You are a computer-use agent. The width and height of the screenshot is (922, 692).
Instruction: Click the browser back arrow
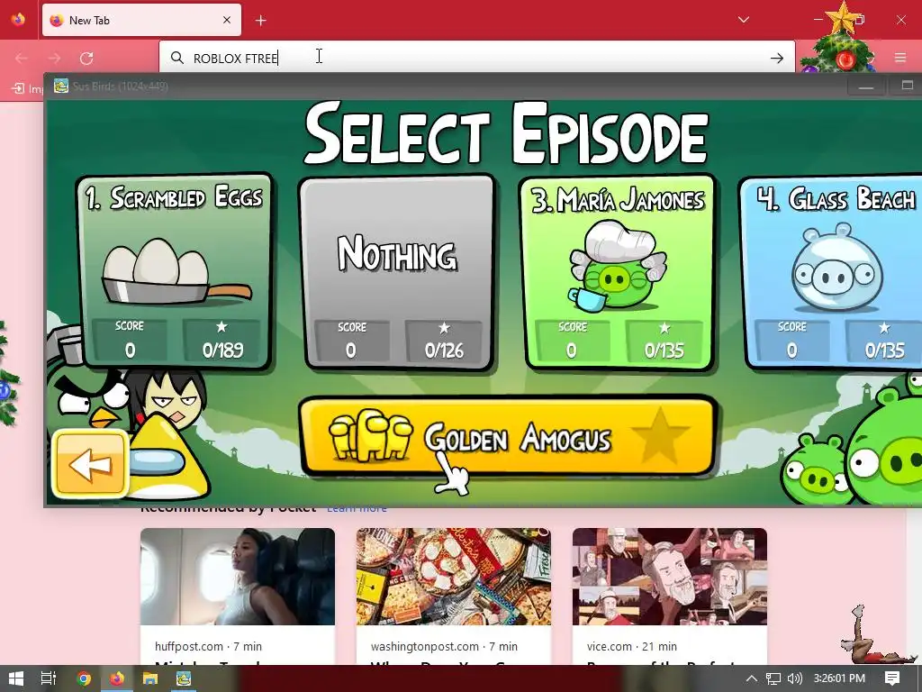point(22,58)
